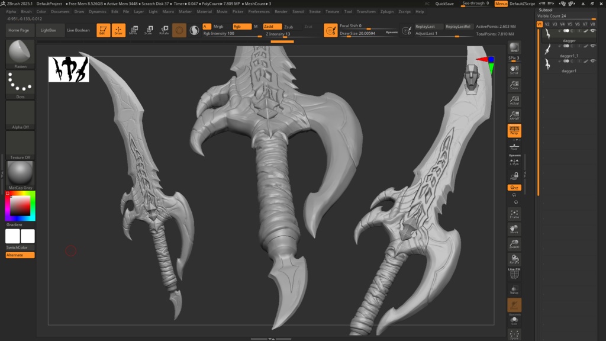606x341 pixels.
Task: Toggle the Mrgb channel button
Action: (x=218, y=27)
